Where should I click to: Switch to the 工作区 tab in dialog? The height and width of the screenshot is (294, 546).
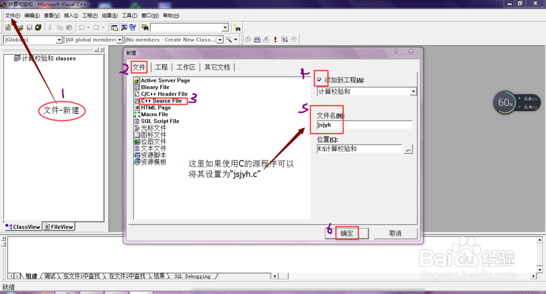(x=186, y=67)
